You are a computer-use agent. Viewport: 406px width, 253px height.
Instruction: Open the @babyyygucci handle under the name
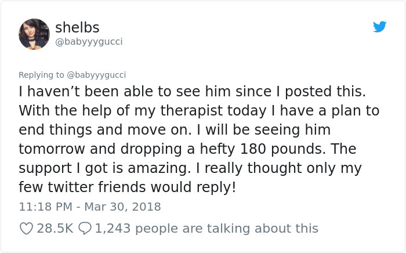point(89,42)
